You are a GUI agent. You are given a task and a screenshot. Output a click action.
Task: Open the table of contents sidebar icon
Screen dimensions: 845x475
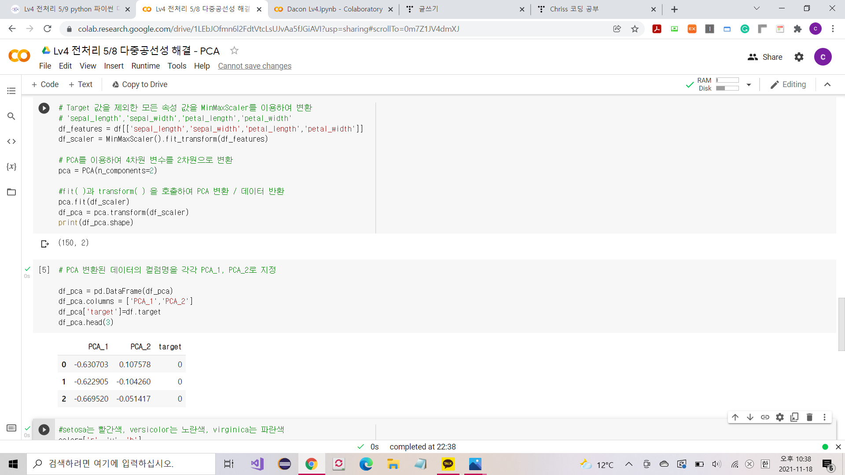click(11, 91)
